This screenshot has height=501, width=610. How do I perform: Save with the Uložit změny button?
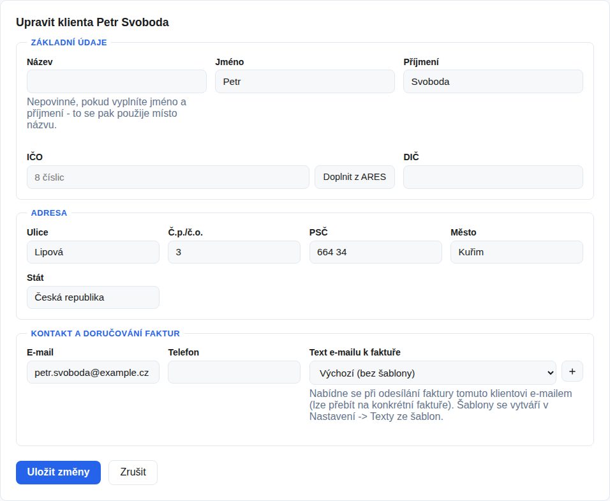pyautogui.click(x=58, y=472)
